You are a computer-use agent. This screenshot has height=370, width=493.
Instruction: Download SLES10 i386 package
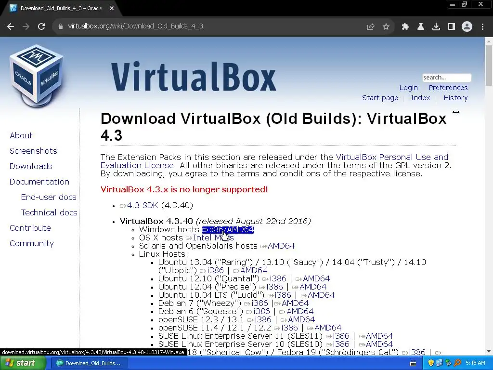[337, 344]
